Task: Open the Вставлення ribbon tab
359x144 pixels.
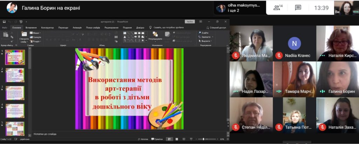Action: point(31,28)
